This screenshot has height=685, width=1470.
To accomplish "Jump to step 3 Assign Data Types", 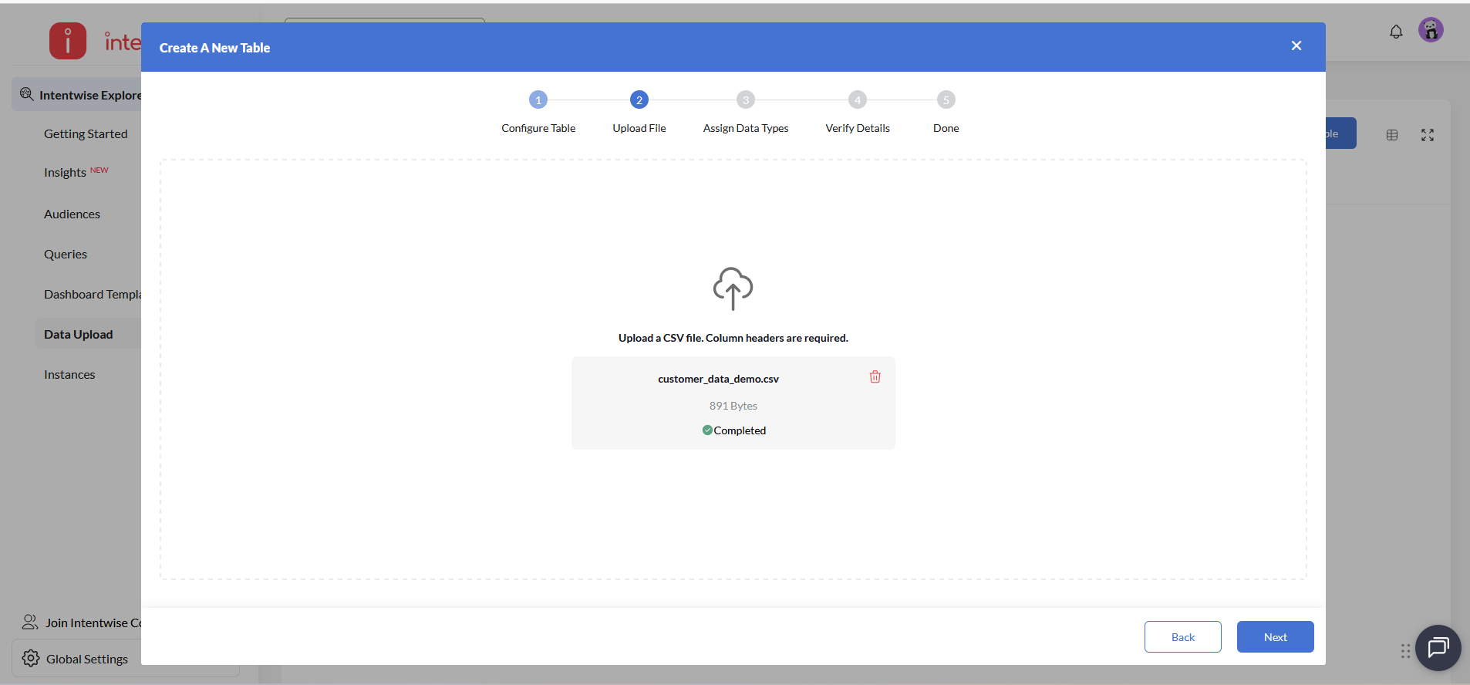I will pos(745,100).
